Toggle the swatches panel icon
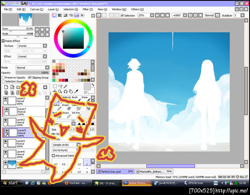This screenshot has height=195, width=250. click(77, 15)
